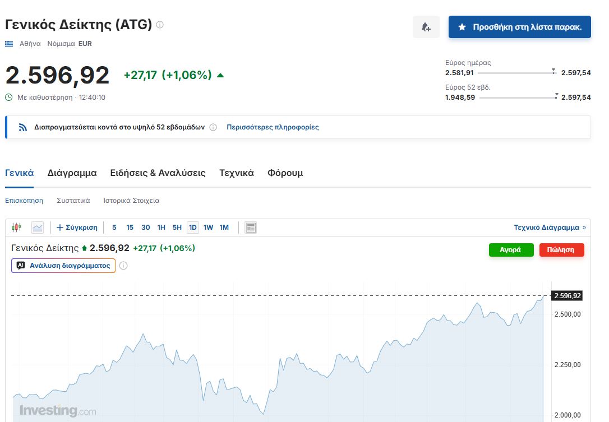
Task: Click the green Αγορά buy button
Action: [x=511, y=249]
